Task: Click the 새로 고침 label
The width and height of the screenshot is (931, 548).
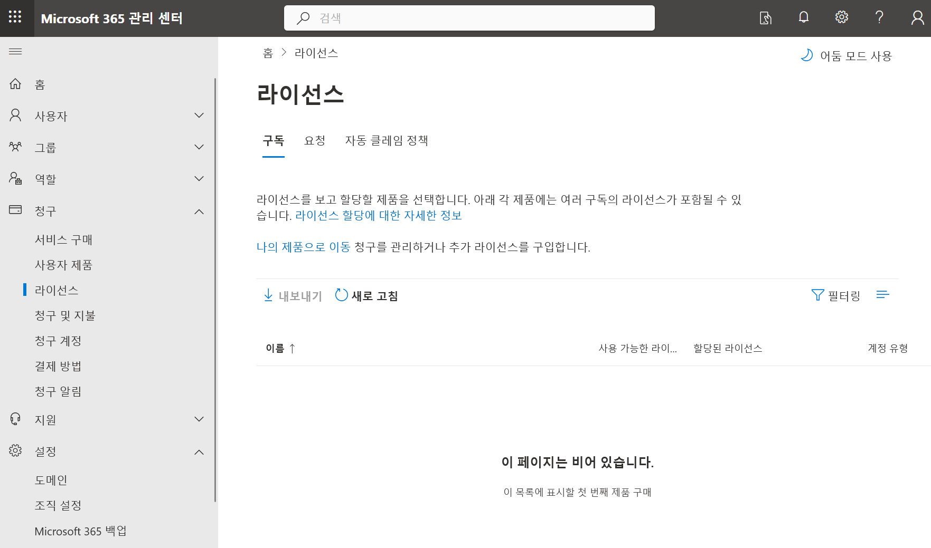Action: (375, 296)
